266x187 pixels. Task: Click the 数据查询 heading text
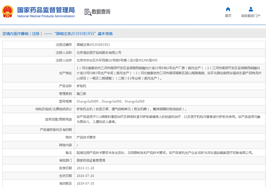(101, 12)
